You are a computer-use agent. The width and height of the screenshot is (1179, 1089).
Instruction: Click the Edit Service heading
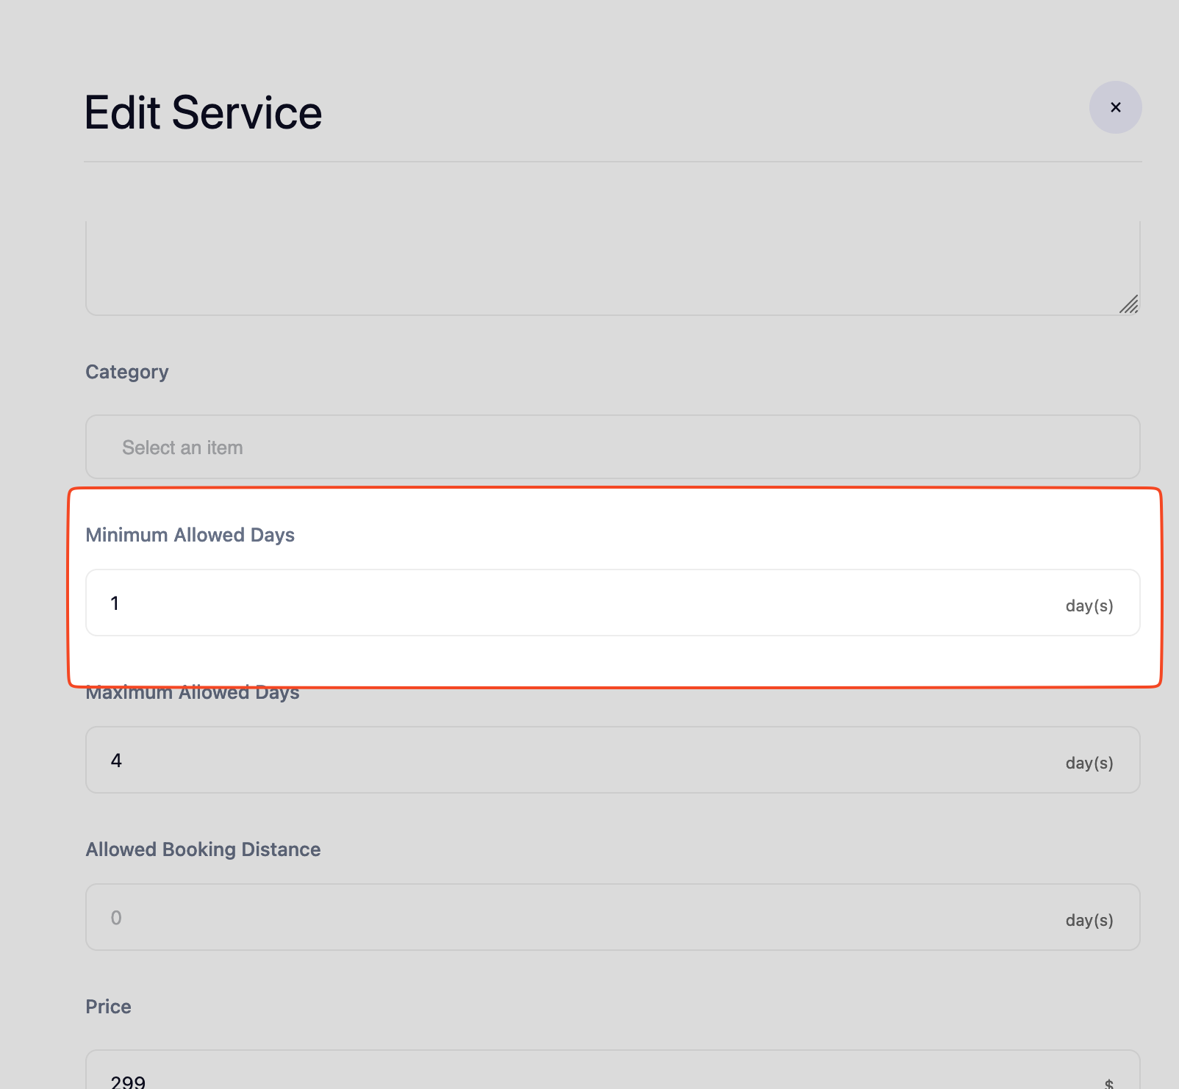pyautogui.click(x=203, y=112)
